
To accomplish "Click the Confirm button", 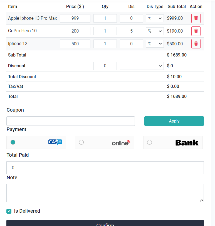I will pos(105,223).
